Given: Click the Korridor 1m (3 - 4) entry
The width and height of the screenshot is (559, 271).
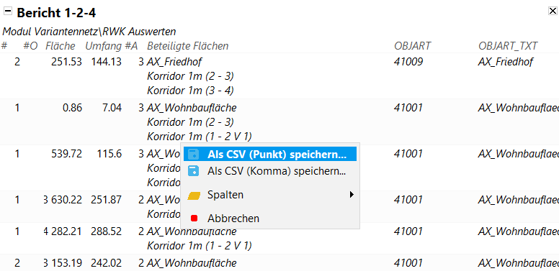Looking at the screenshot, I should (190, 91).
